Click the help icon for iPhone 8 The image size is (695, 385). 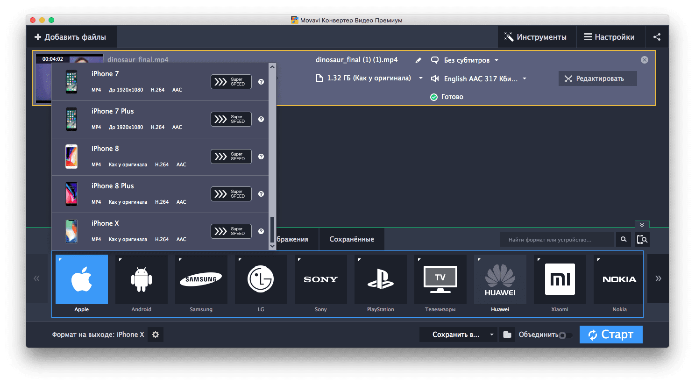click(261, 157)
